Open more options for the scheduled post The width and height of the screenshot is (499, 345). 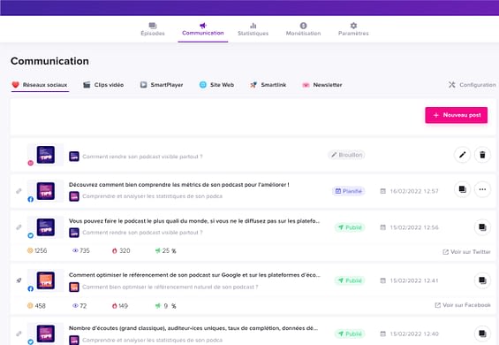[x=482, y=189]
